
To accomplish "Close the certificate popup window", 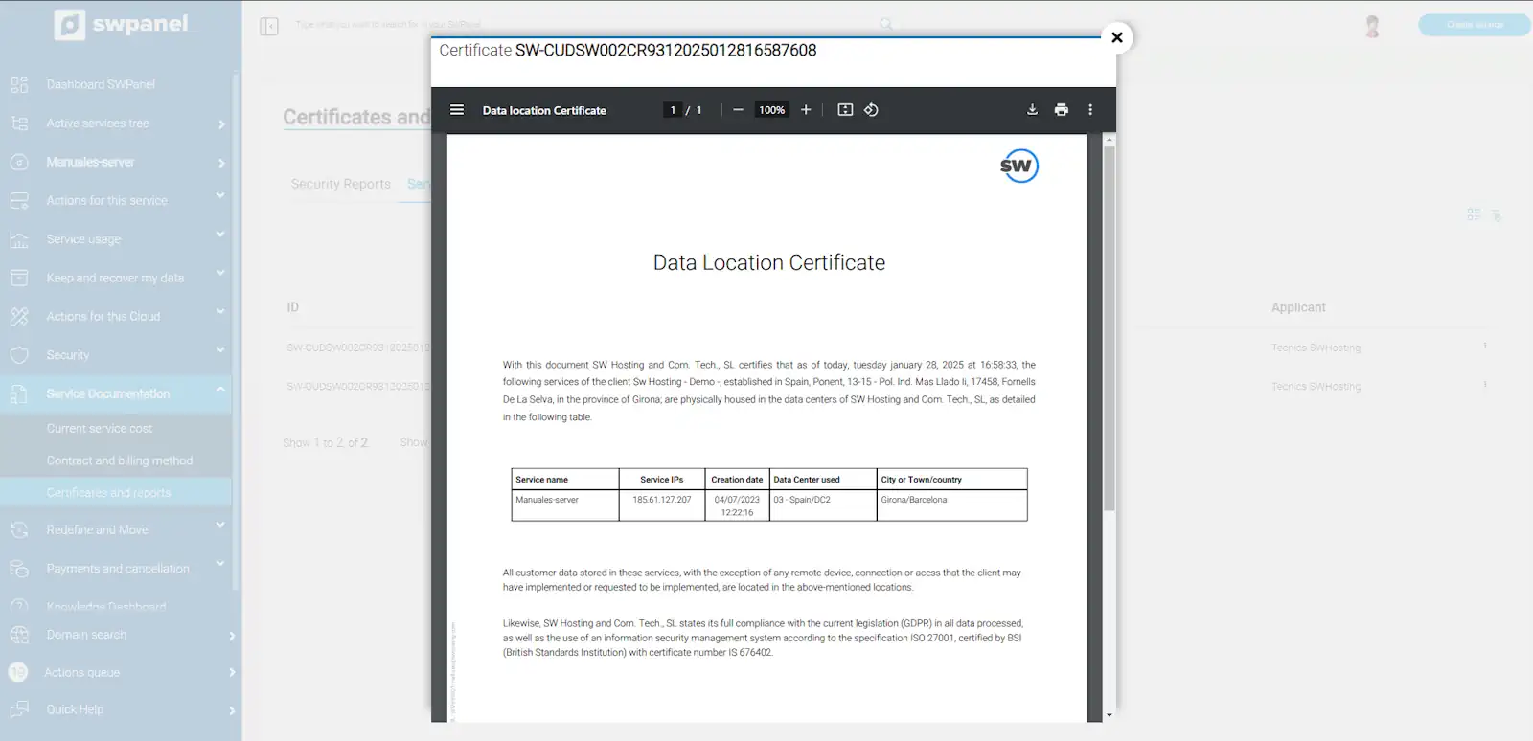I will pos(1116,37).
